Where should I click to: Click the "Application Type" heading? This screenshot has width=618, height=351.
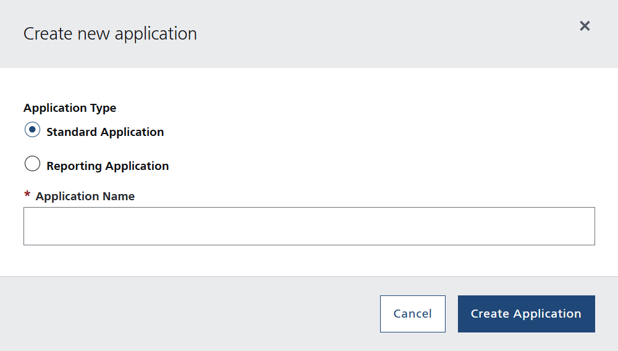(x=70, y=108)
